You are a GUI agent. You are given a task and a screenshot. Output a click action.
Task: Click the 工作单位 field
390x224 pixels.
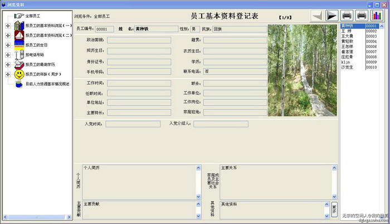coord(235,93)
